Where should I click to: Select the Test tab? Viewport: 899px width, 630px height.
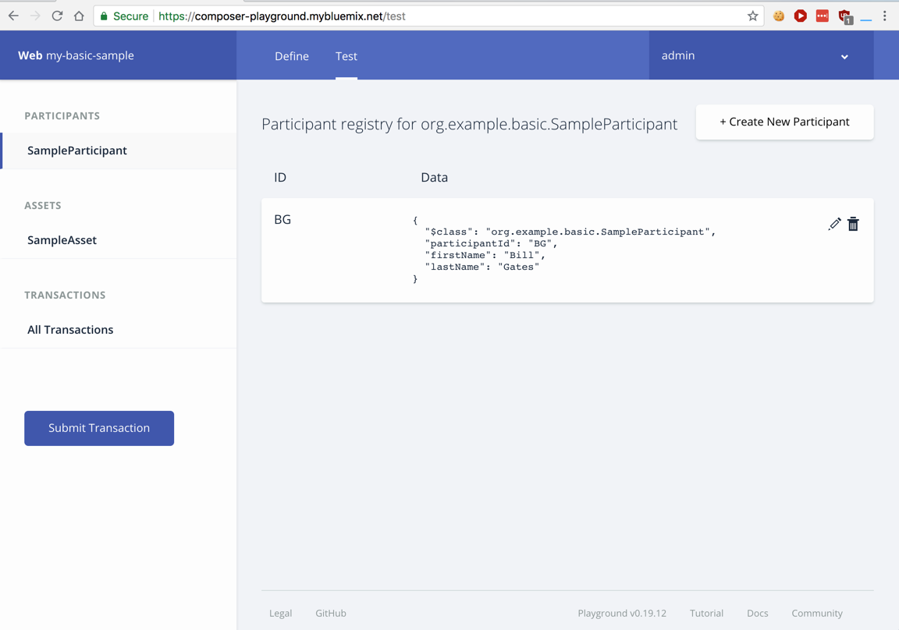coord(346,56)
